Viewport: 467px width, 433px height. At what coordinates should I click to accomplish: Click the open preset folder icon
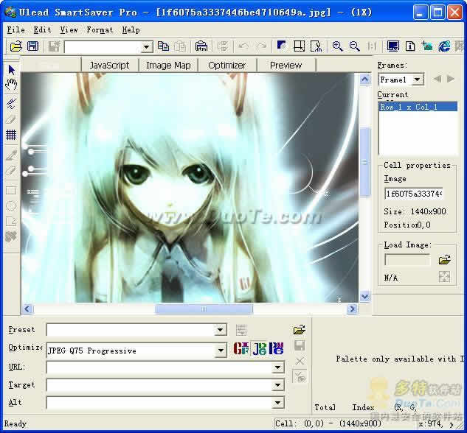[x=300, y=330]
